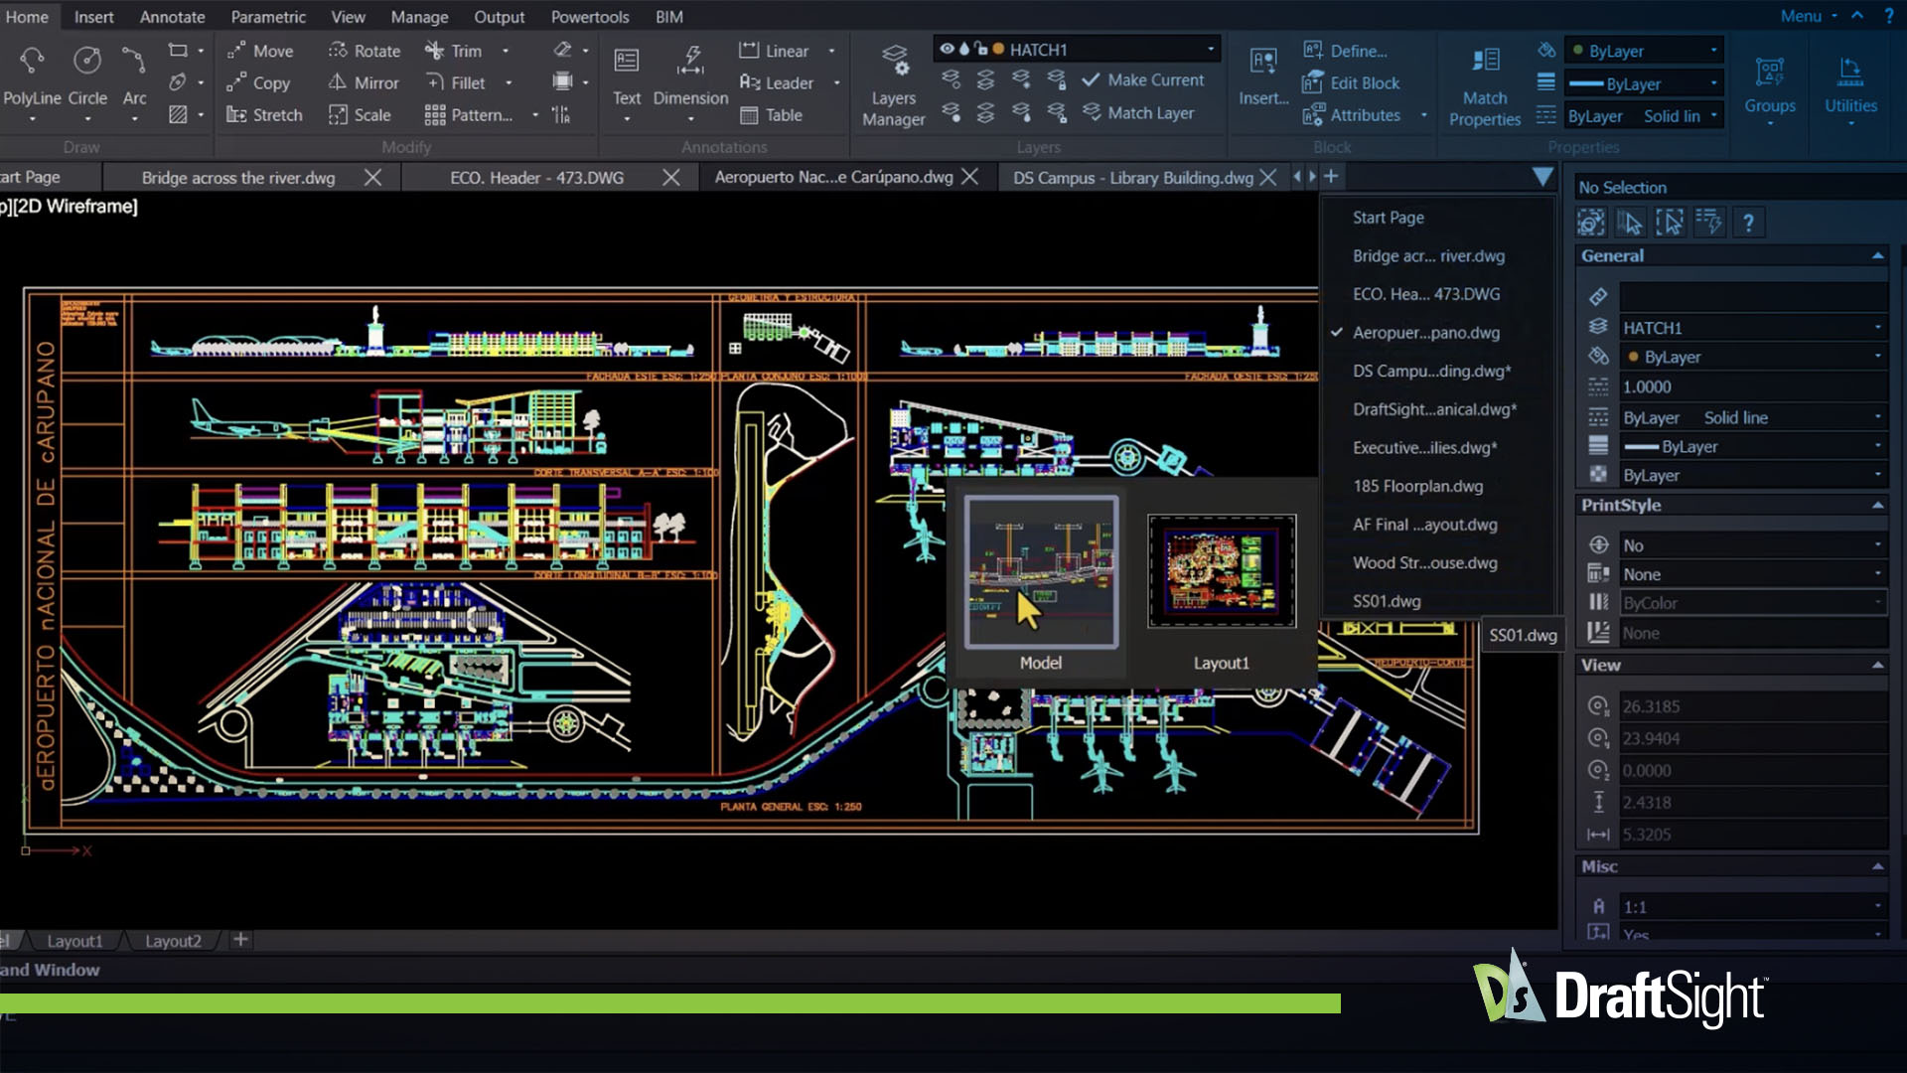The height and width of the screenshot is (1073, 1907).
Task: Click the ByLayer color swatch in Properties
Action: 1633,357
